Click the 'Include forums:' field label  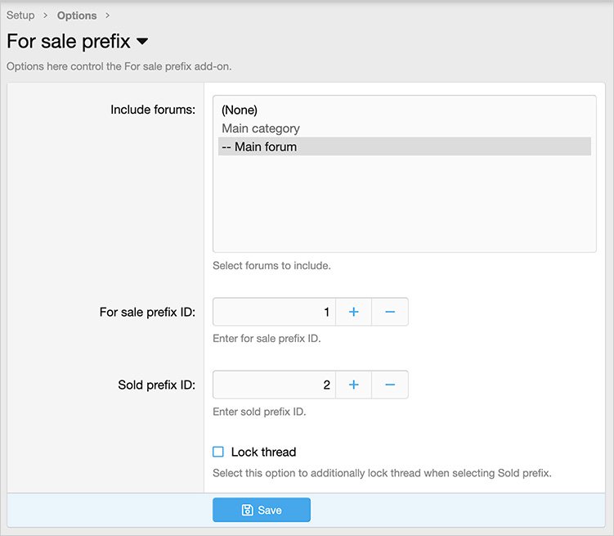tap(153, 110)
